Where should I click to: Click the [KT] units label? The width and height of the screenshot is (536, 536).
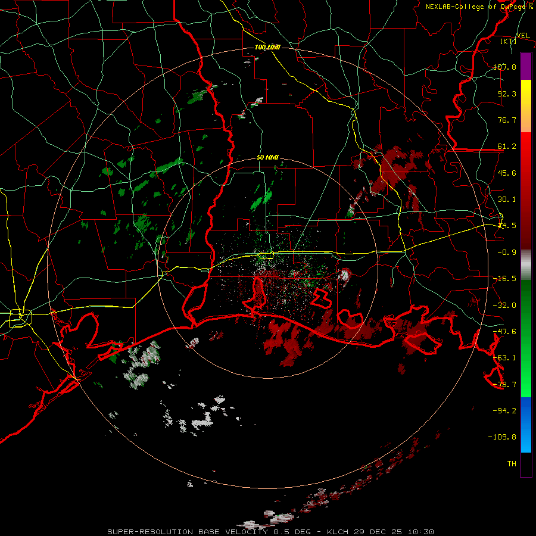tap(509, 41)
